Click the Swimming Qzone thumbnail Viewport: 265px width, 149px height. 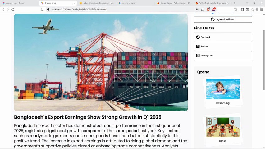[x=223, y=89]
